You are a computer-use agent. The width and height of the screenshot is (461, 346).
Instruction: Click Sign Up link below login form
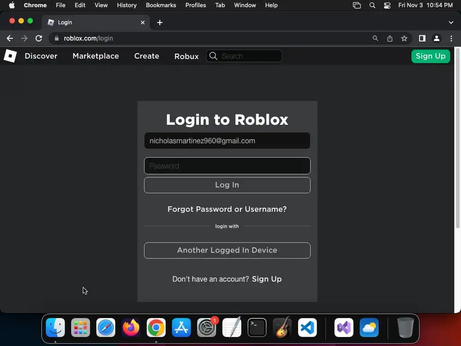tap(267, 279)
